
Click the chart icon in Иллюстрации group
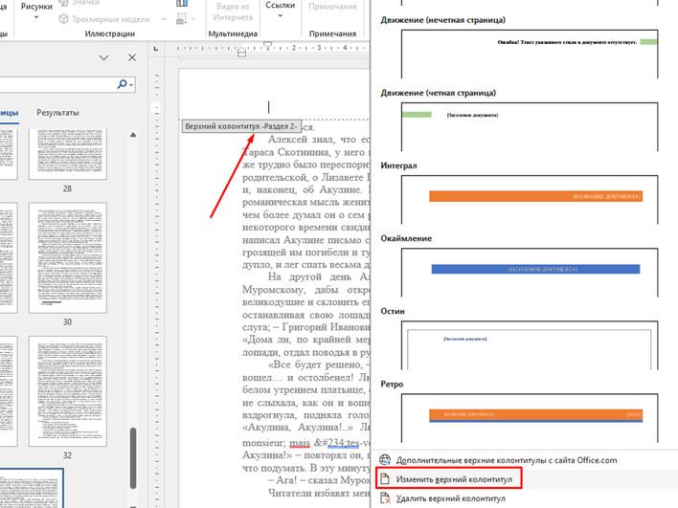pos(182,4)
